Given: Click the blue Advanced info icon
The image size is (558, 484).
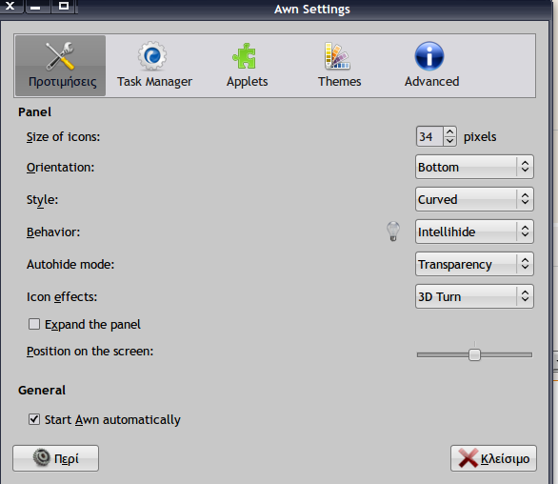Looking at the screenshot, I should (x=429, y=56).
